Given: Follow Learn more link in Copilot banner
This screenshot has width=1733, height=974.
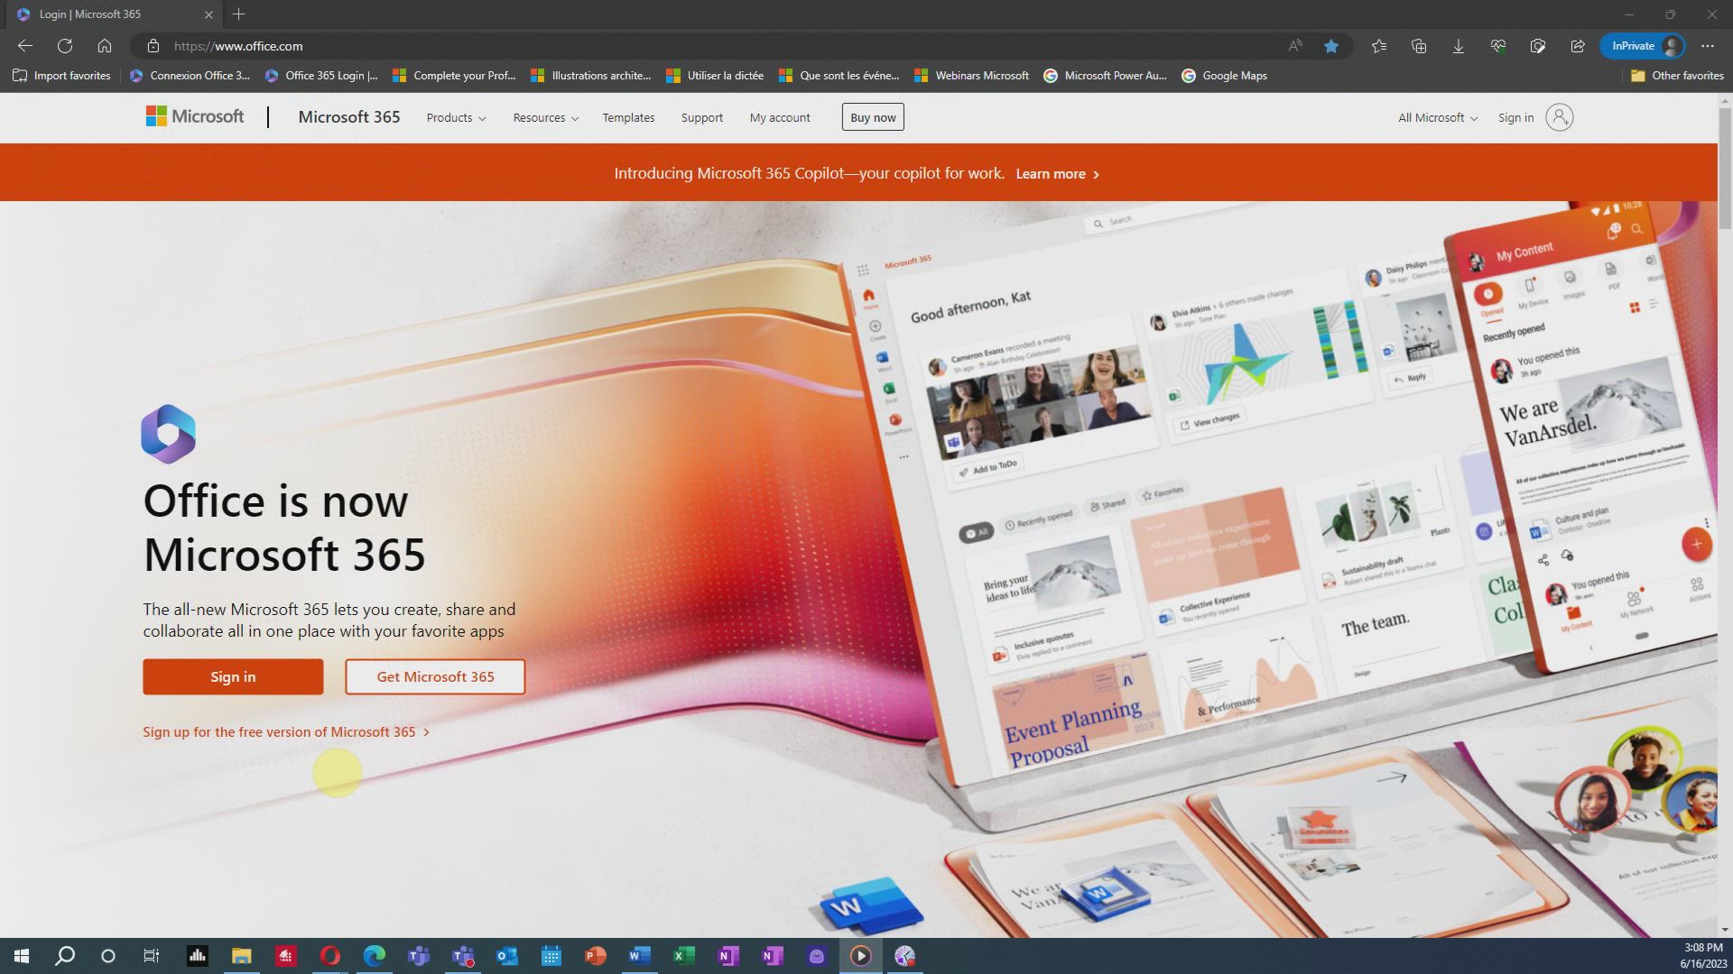Looking at the screenshot, I should coord(1058,174).
